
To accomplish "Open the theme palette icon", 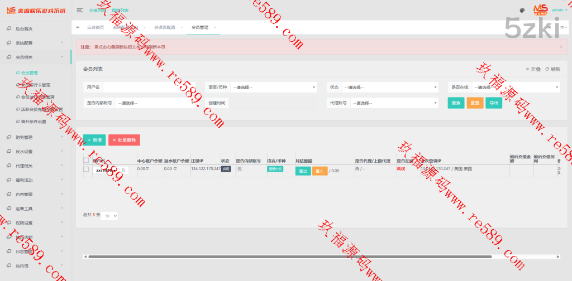I will coord(522,11).
